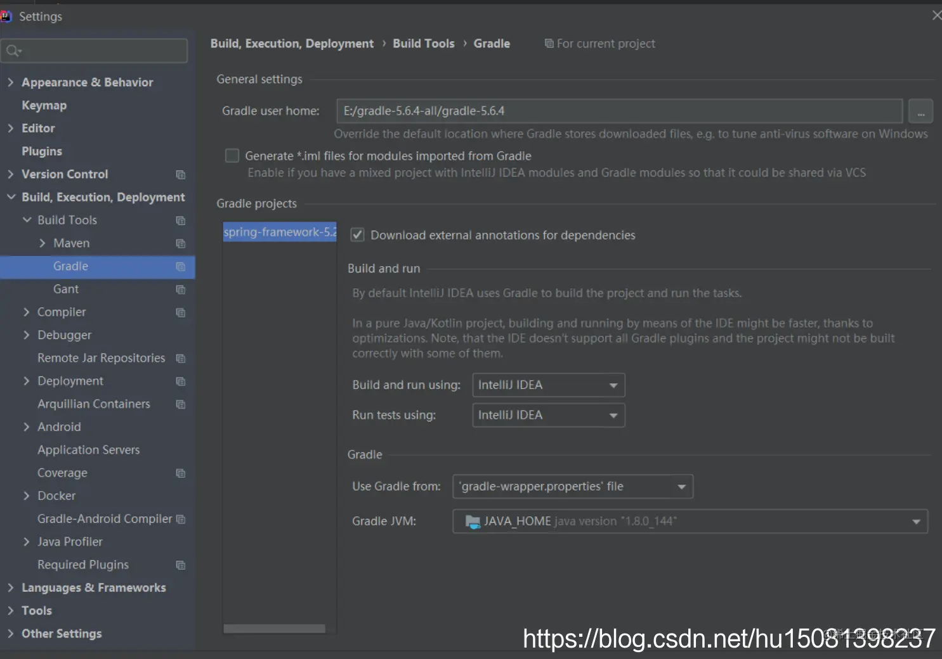942x659 pixels.
Task: Open the Keymap settings page
Action: point(44,105)
